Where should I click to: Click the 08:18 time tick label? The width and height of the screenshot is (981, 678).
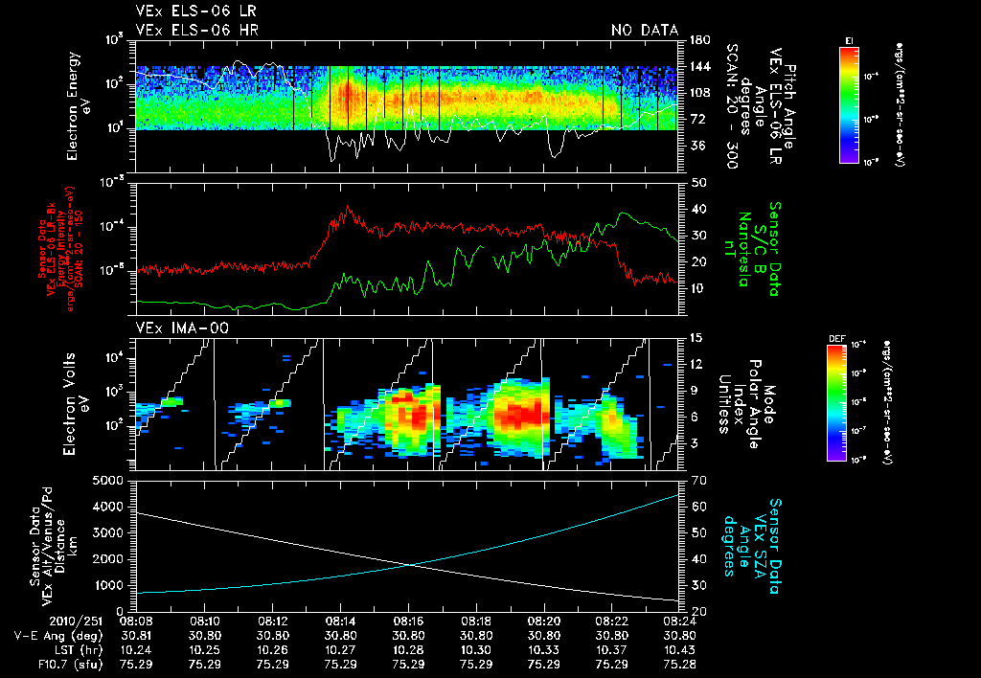pyautogui.click(x=476, y=621)
